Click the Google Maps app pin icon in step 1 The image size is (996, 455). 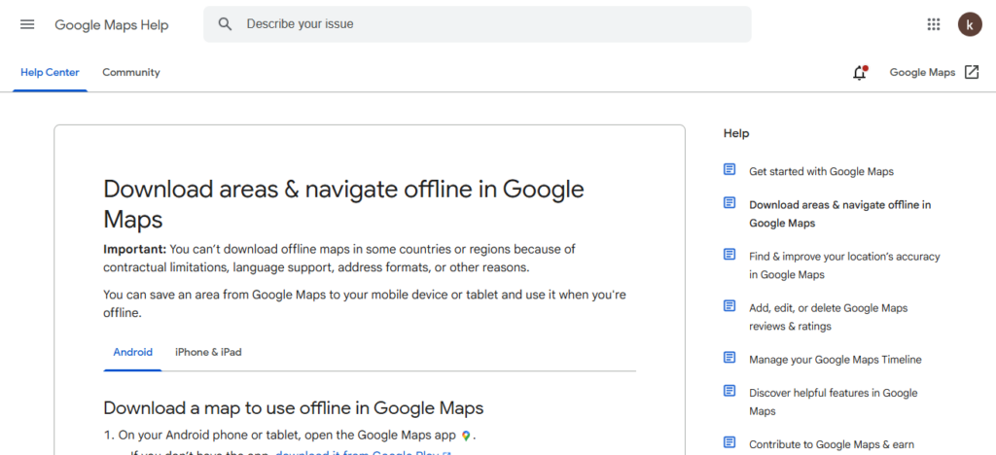point(466,436)
